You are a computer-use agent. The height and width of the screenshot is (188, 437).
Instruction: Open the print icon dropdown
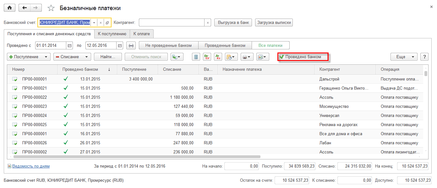[247, 57]
